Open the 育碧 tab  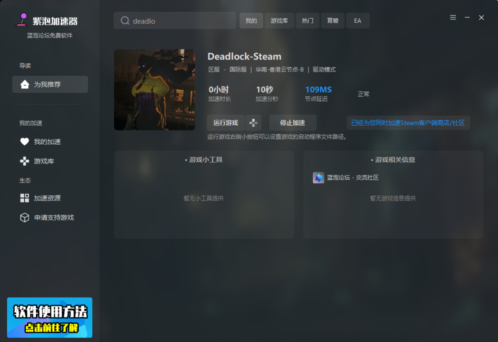click(333, 20)
